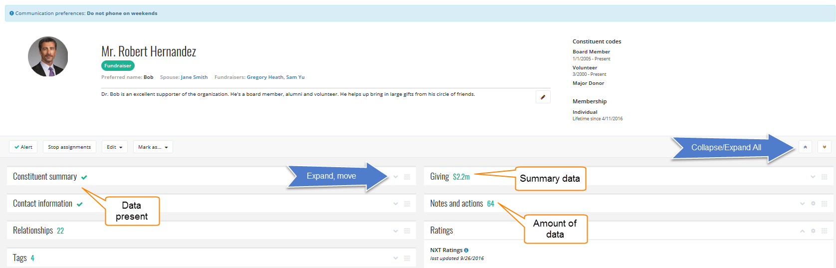This screenshot has width=836, height=268.
Task: Click the info icon beside NXT Ratings
Action: point(466,250)
